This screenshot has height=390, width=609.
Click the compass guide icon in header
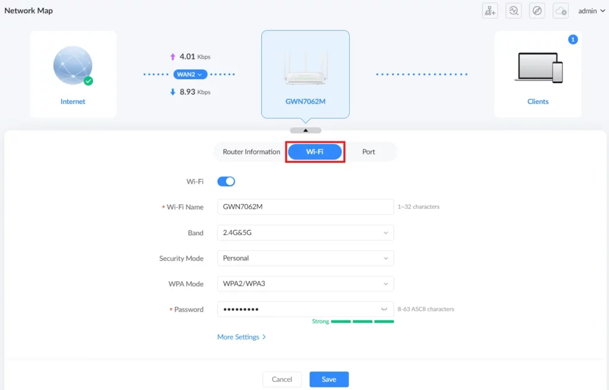537,11
